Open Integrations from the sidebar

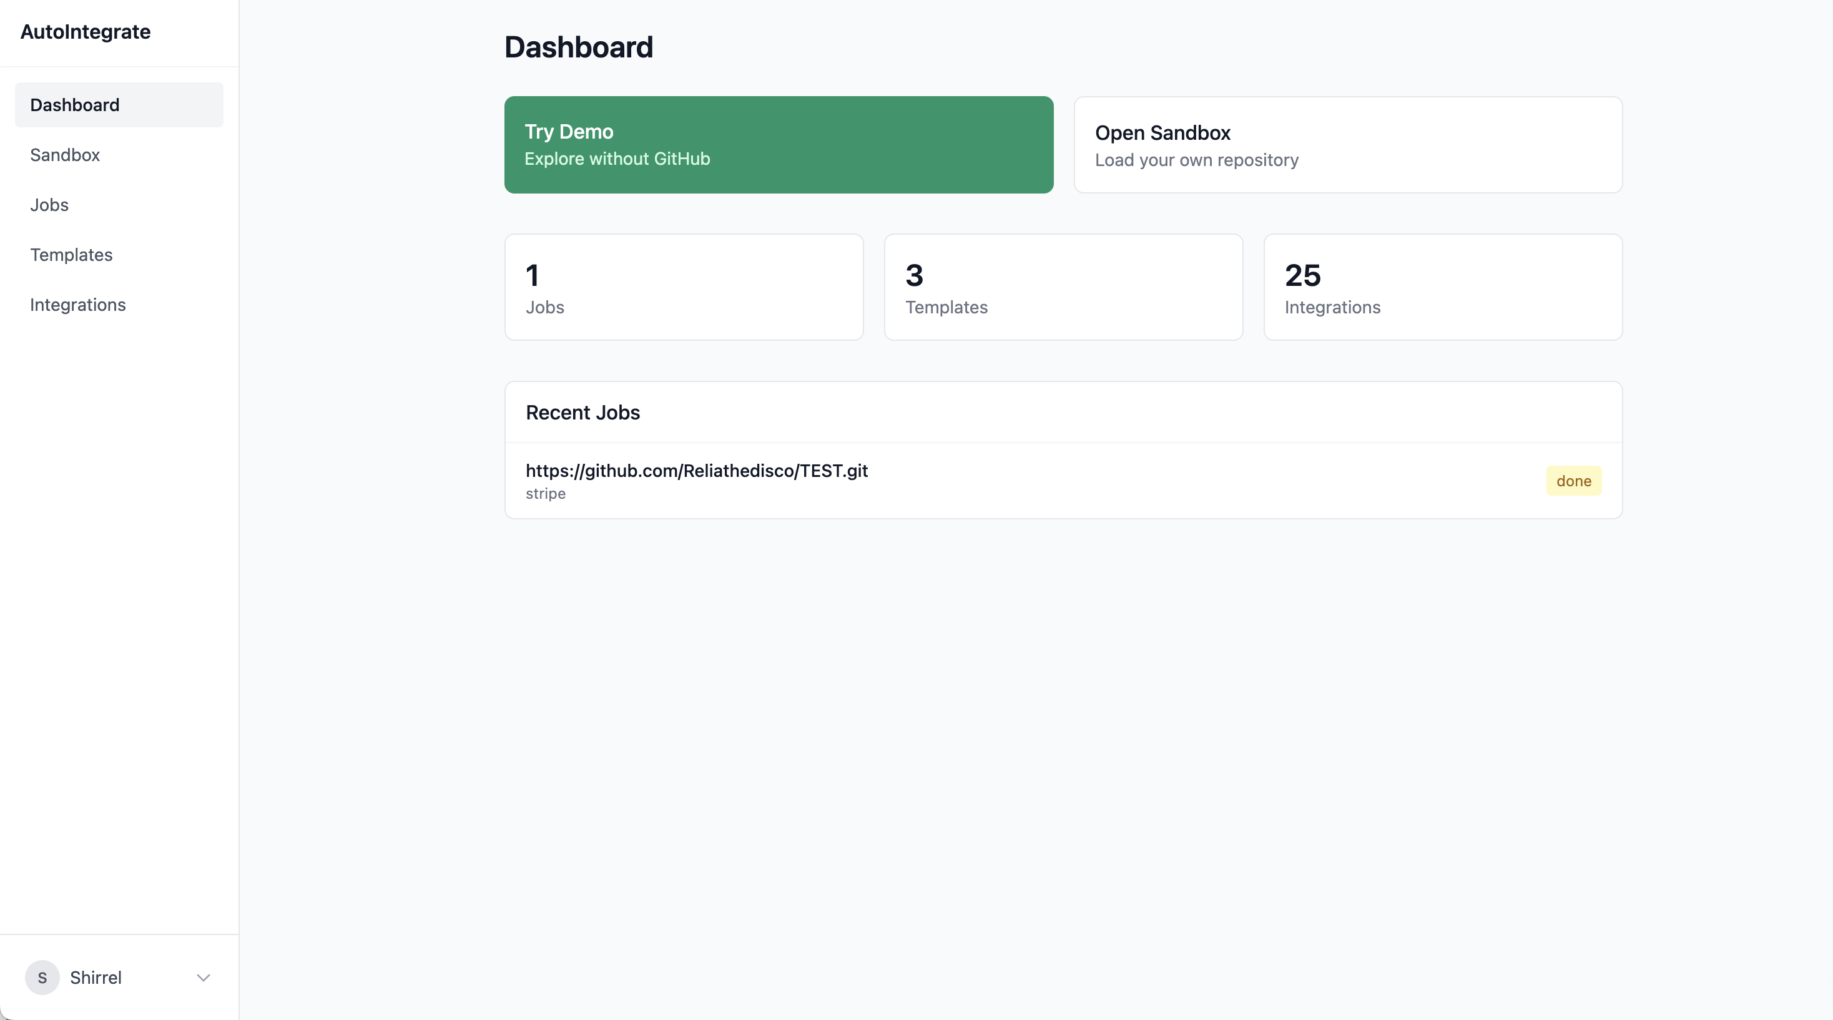pos(77,305)
